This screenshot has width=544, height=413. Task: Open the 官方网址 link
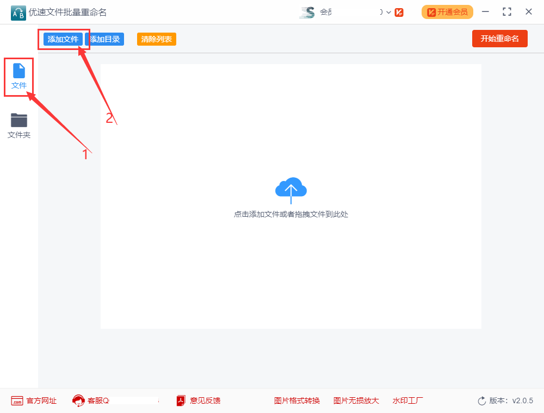[x=41, y=401]
